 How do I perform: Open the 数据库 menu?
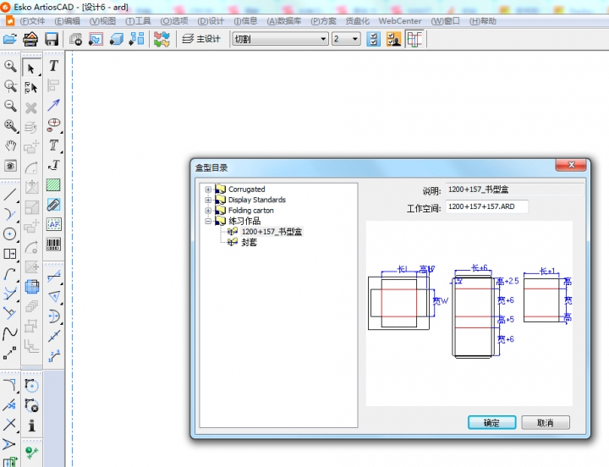[285, 20]
